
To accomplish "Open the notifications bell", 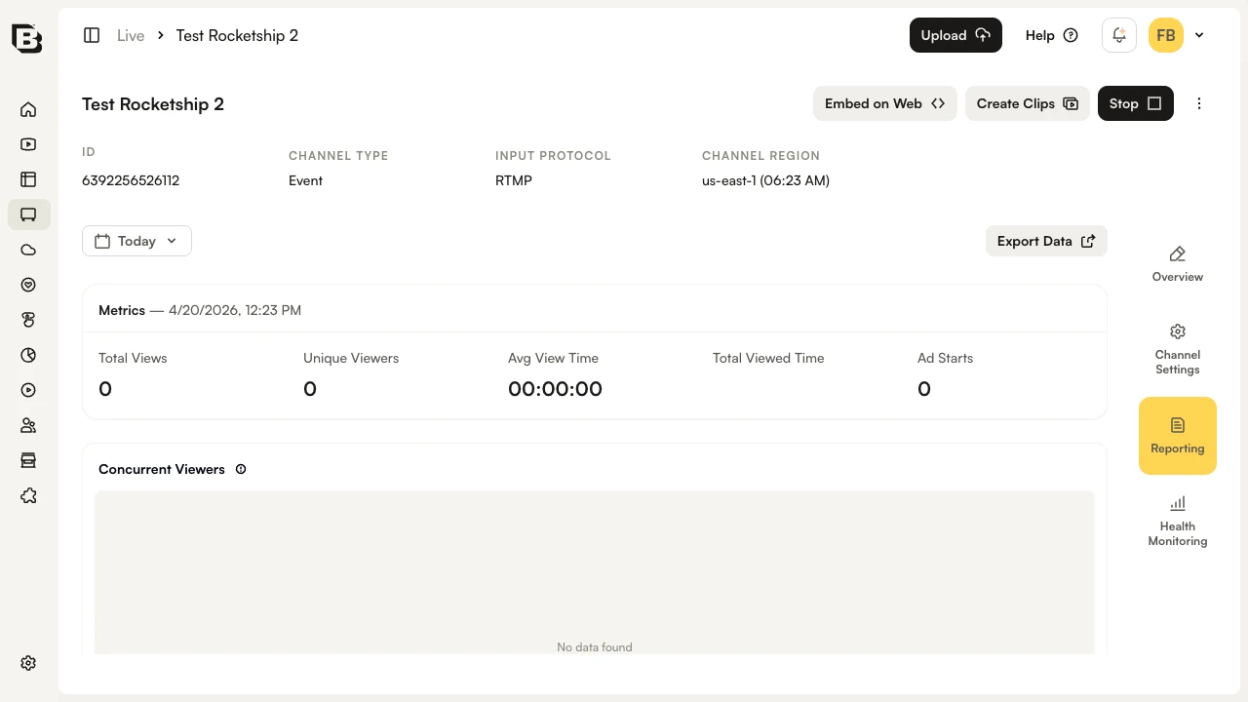I will coord(1119,35).
